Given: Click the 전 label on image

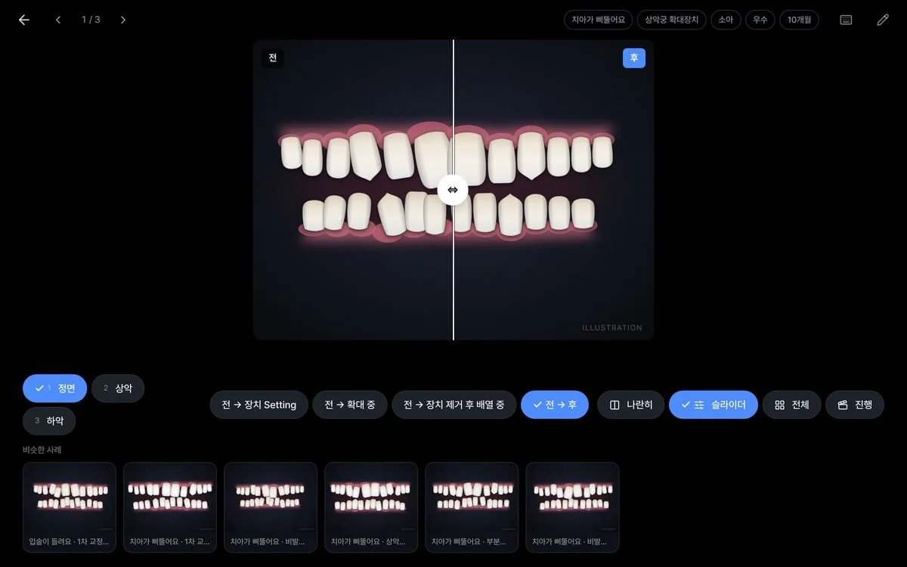Looking at the screenshot, I should click(x=273, y=58).
